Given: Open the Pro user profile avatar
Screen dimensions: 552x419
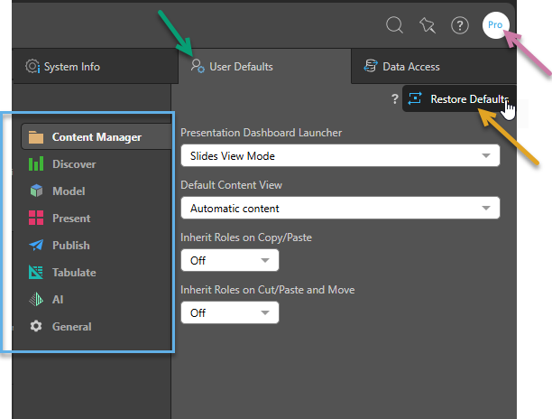Looking at the screenshot, I should pos(495,25).
